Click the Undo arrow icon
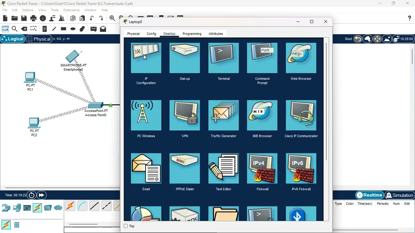Image resolution: width=415 pixels, height=233 pixels. pos(92,18)
